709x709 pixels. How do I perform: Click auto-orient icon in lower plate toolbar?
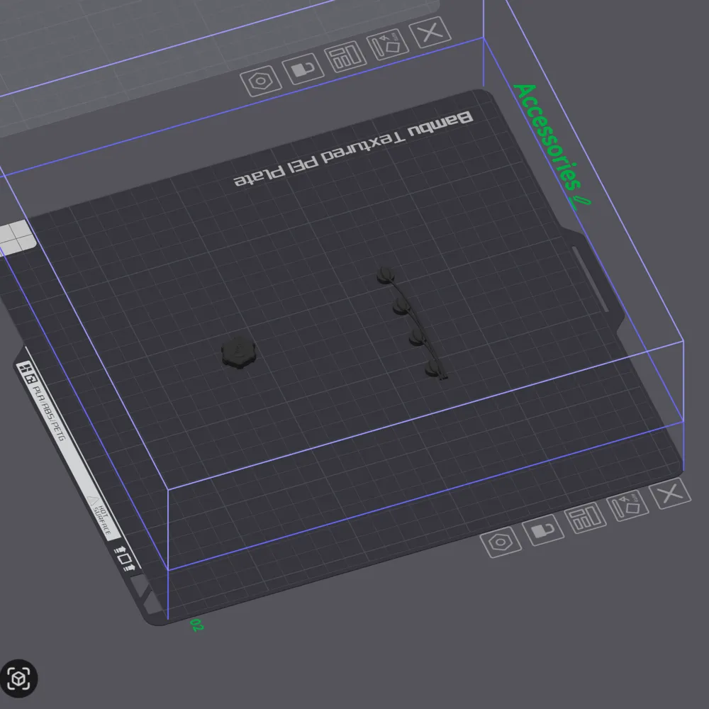pos(627,506)
